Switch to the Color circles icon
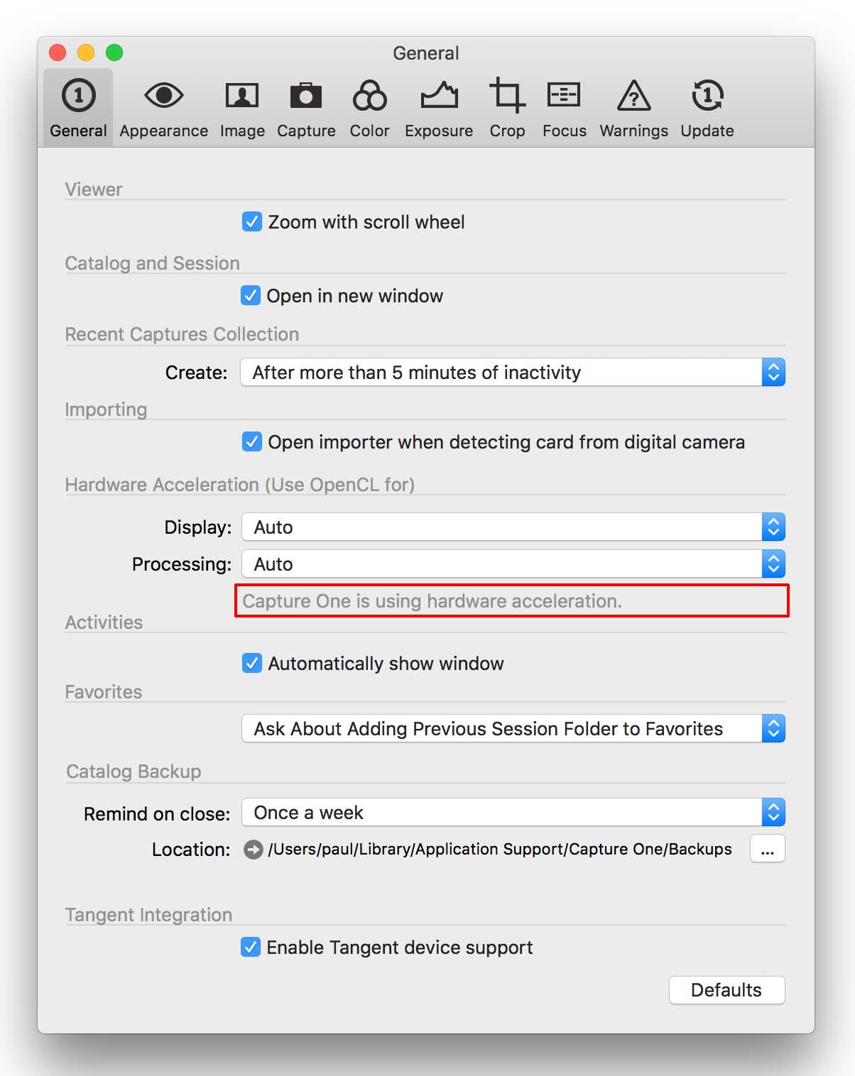 tap(370, 95)
